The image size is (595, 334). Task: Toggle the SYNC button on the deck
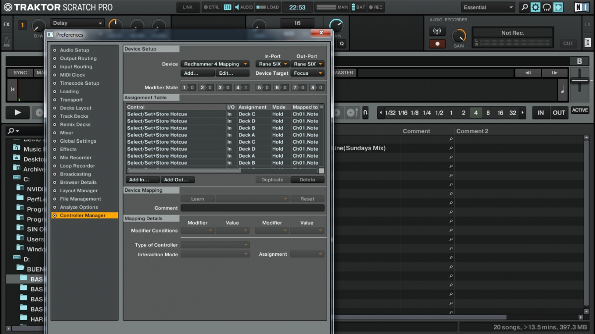[20, 73]
